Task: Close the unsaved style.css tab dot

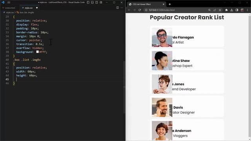Action: 37,8
